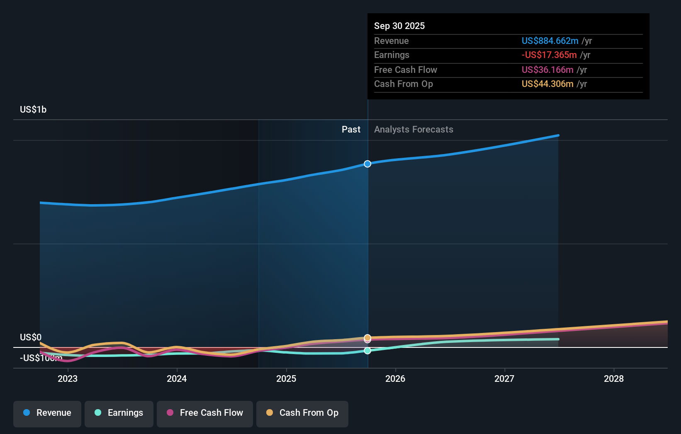Select the blue Revenue legend dot icon
681x434 pixels.
[x=27, y=413]
